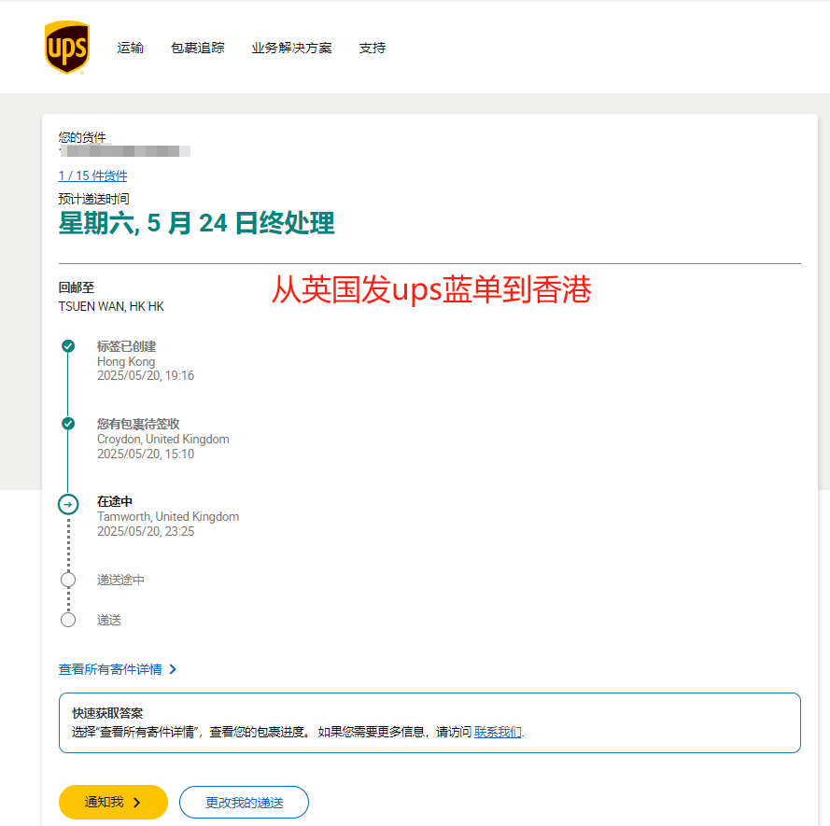The width and height of the screenshot is (830, 826).
Task: Click the 您有包裹待签收 checkmark icon
Action: [x=68, y=424]
